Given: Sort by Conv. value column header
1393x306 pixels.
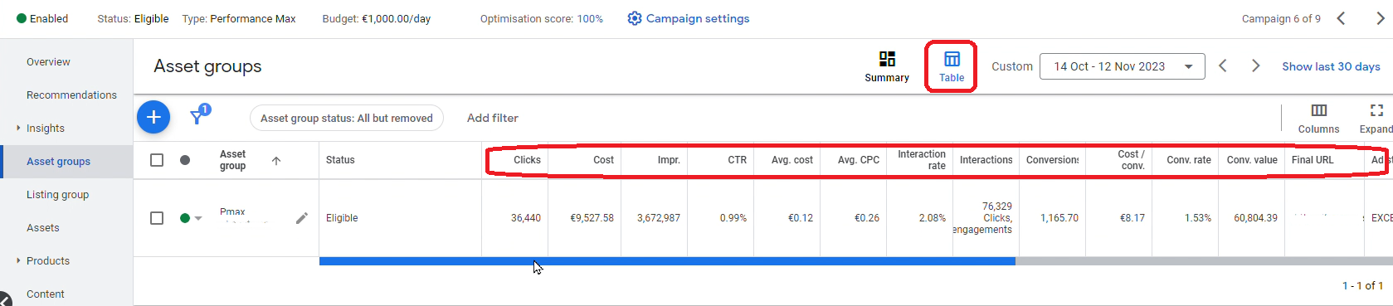Looking at the screenshot, I should [1252, 160].
